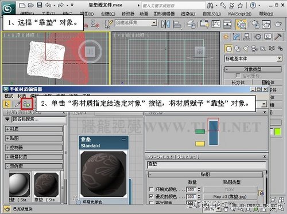The height and width of the screenshot is (214, 287).
Task: Collapse the 贴图 rollout in parameters
Action: point(205,175)
